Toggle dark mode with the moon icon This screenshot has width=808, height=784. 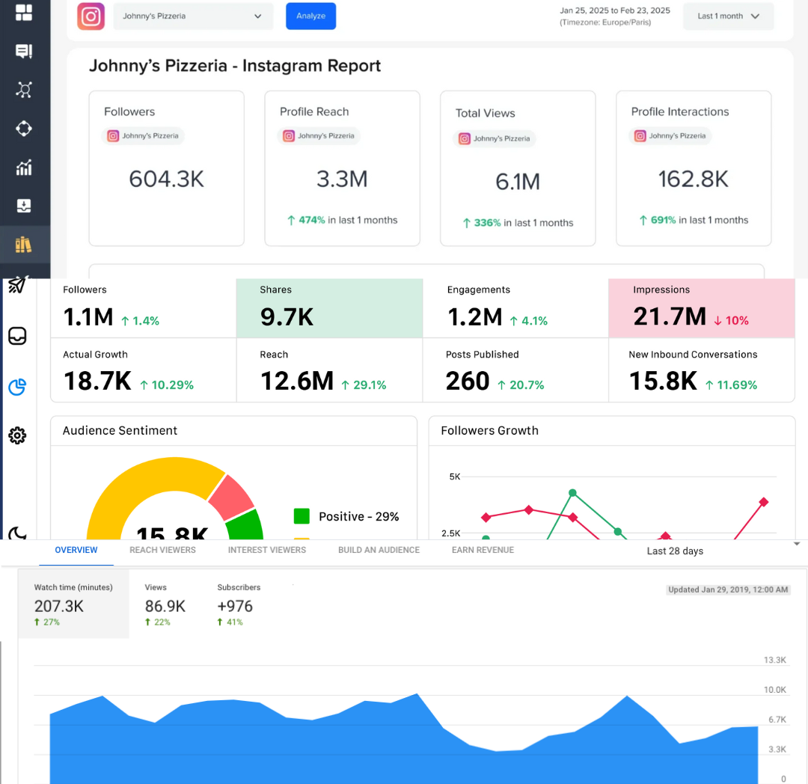[17, 533]
